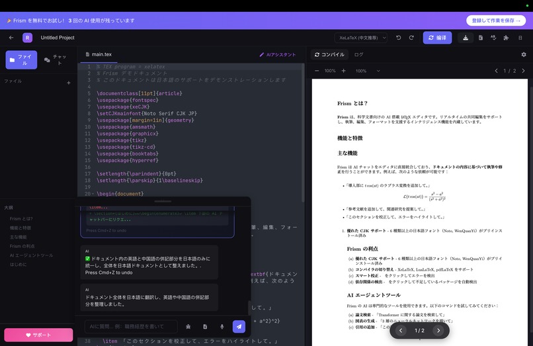The width and height of the screenshot is (533, 346).
Task: Jump to outline item 機能と特徴
Action: tap(20, 228)
